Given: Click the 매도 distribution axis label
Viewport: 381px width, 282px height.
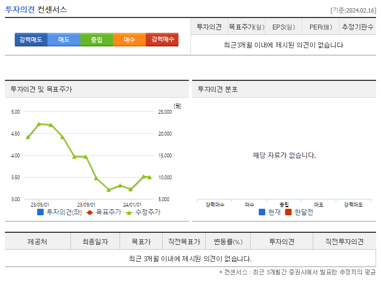Looking at the screenshot, I should tap(319, 204).
